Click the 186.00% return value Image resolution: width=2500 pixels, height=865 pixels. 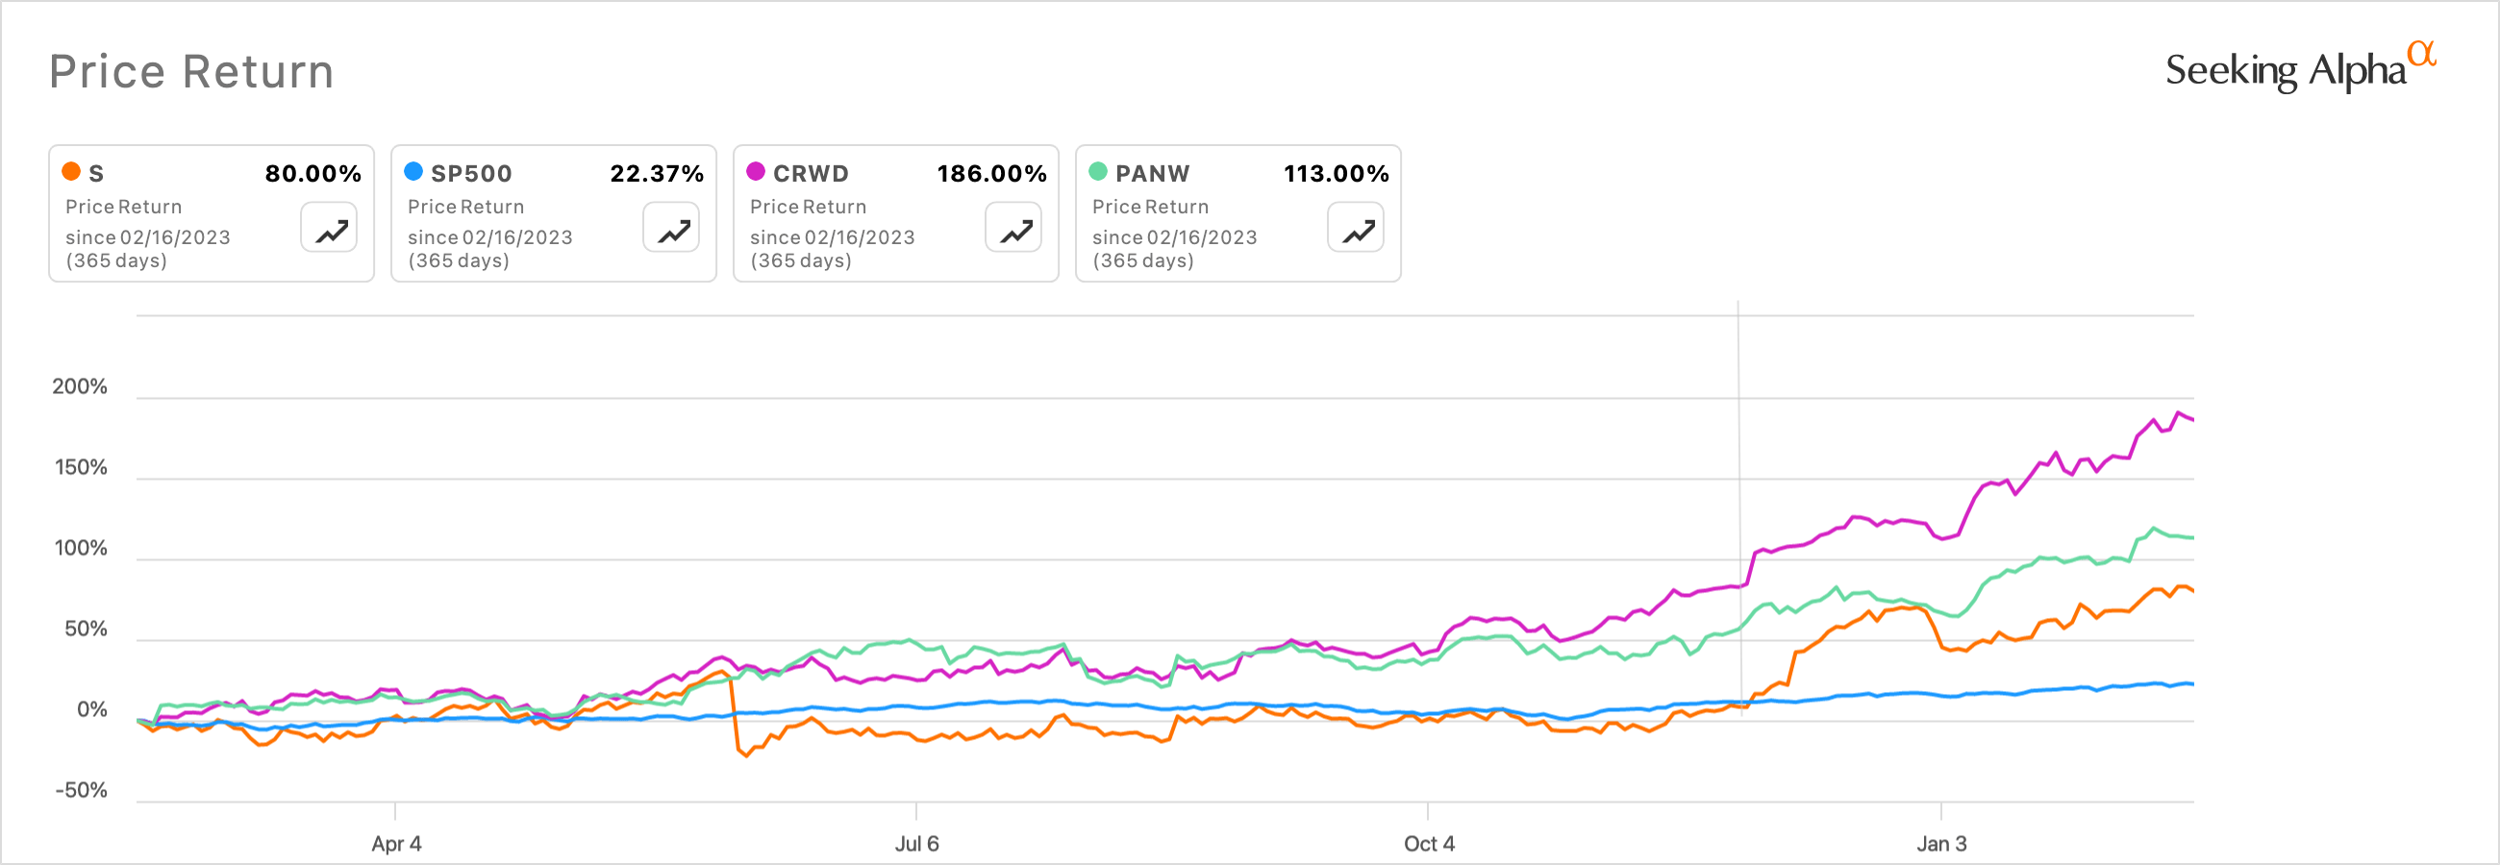tap(991, 174)
